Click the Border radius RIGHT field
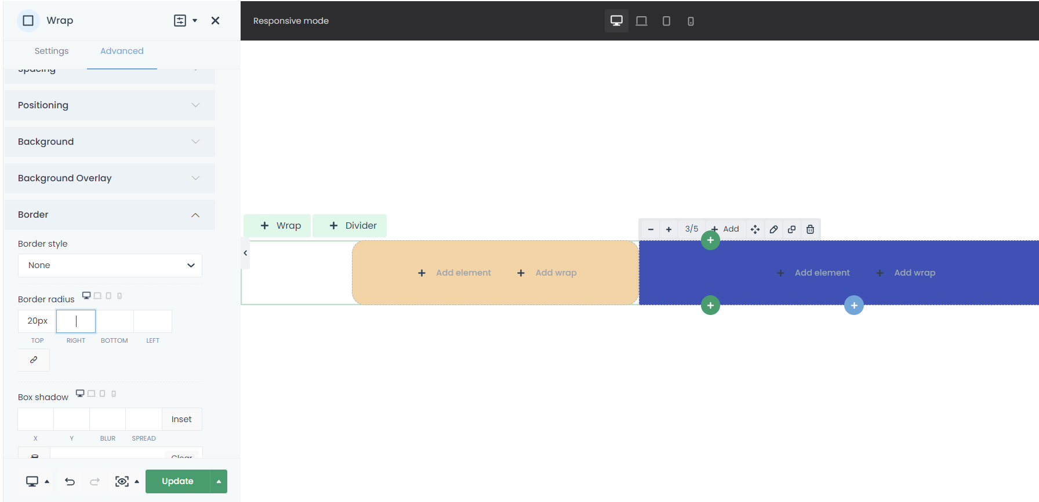This screenshot has height=502, width=1039. point(76,321)
